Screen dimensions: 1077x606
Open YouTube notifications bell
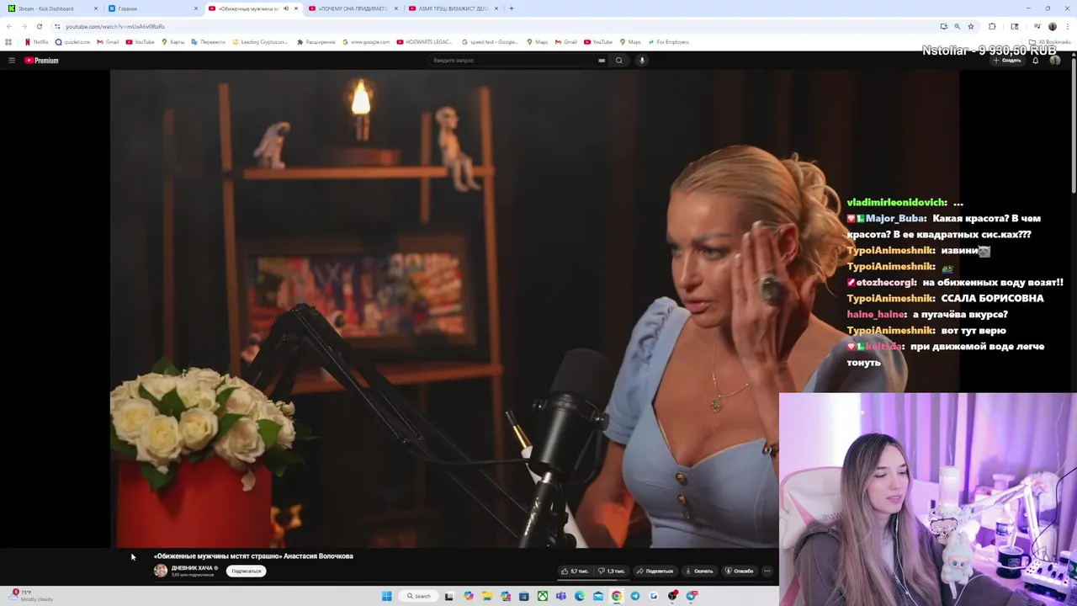coord(1036,61)
